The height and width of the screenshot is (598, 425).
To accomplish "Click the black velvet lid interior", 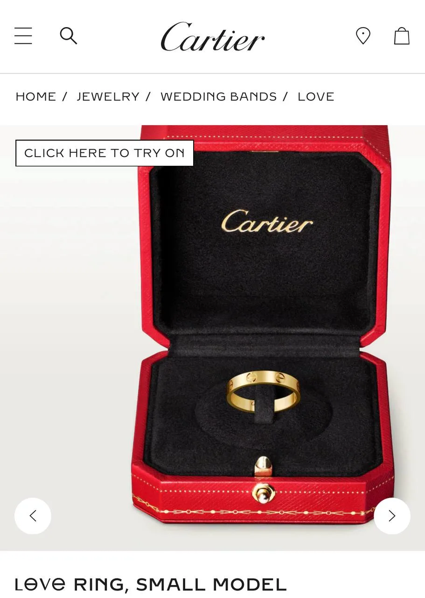I will coord(265,243).
